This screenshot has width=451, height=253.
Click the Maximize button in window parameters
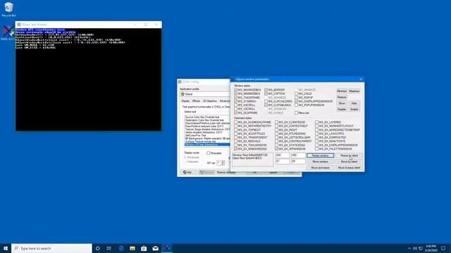point(354,91)
